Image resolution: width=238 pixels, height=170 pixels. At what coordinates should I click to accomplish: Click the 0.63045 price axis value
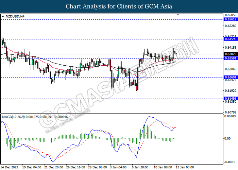231,69
